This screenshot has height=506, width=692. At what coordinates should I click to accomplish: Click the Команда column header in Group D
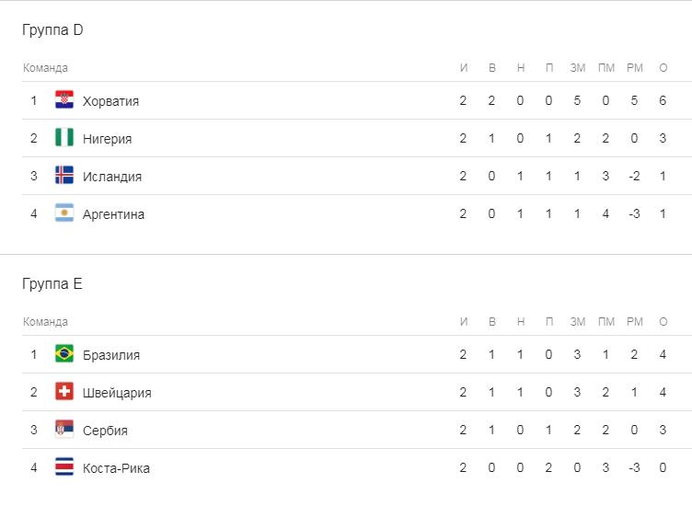[x=45, y=68]
